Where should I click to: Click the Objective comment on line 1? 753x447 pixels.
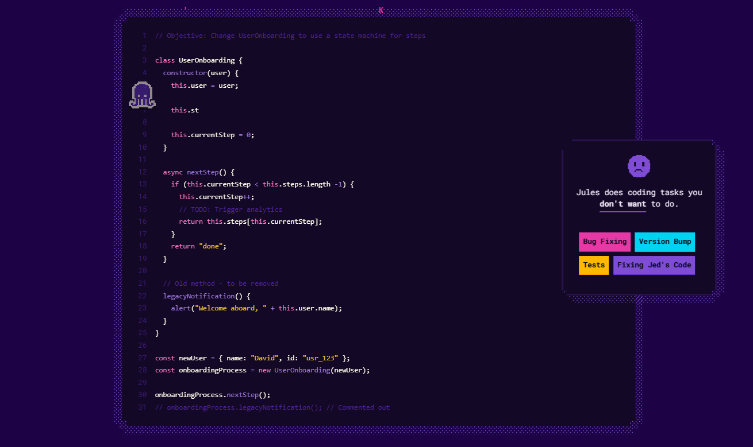[290, 36]
